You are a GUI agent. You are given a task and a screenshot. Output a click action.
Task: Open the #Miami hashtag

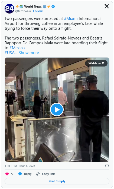[71, 19]
